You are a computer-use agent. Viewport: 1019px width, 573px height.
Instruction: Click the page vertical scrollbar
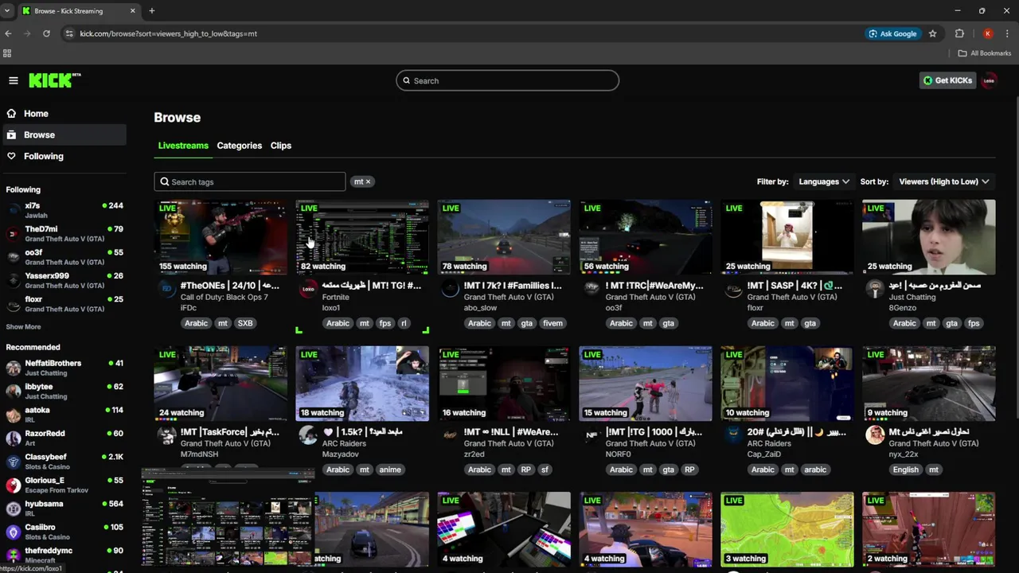coord(1016,239)
